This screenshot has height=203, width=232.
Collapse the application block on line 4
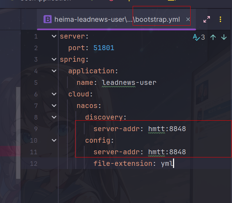[x=54, y=71]
